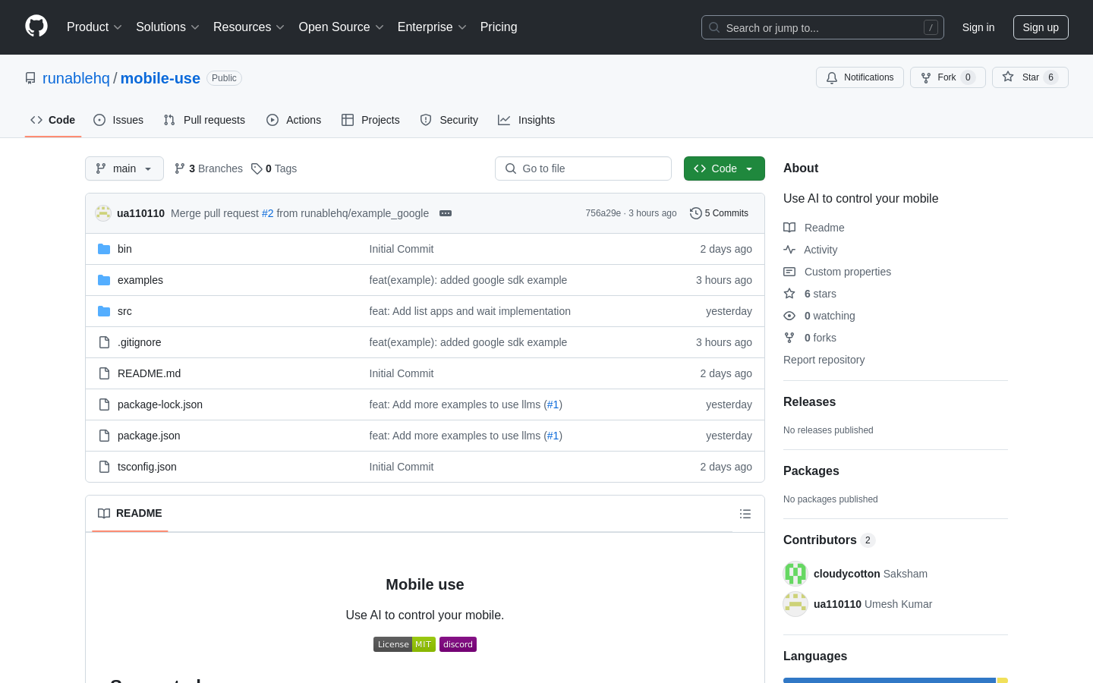Image resolution: width=1093 pixels, height=683 pixels.
Task: Open 'feat: Add list apps and wait implementation' commit
Action: coord(470,311)
